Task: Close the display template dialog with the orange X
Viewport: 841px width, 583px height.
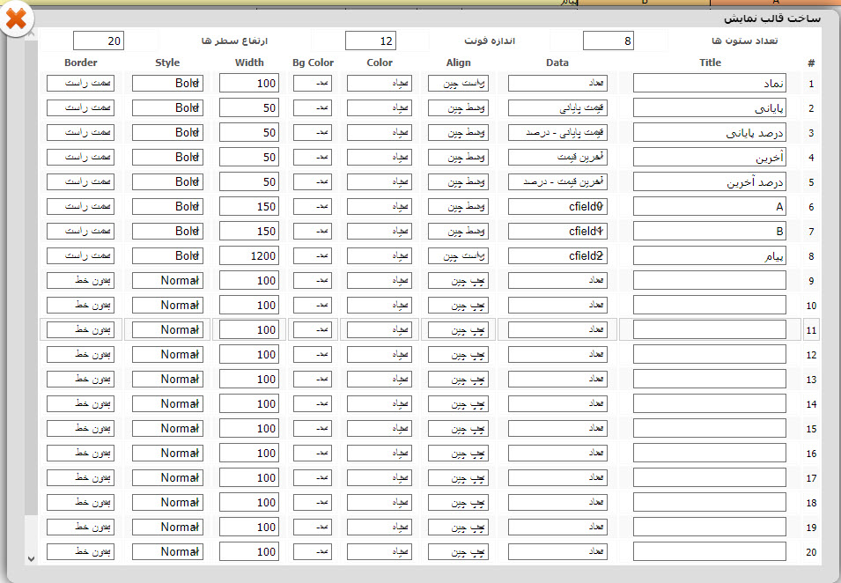Action: tap(16, 19)
